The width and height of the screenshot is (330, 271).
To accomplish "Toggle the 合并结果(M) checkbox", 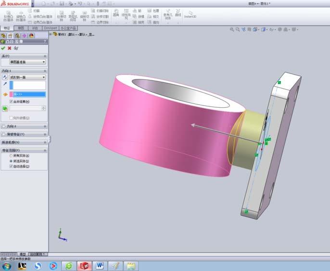I will coord(11,102).
